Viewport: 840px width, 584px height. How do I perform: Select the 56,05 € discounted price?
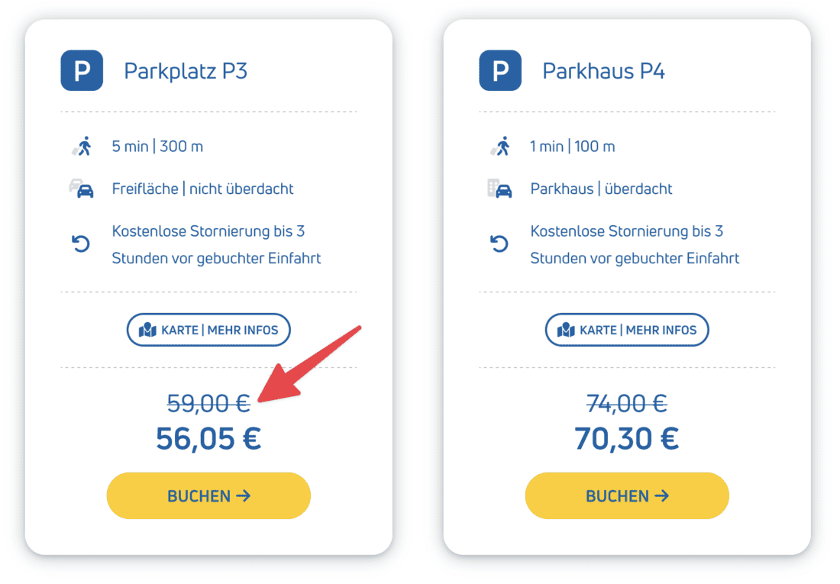[x=208, y=438]
